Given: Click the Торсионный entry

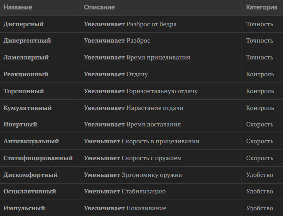Looking at the screenshot, I should [23, 91].
